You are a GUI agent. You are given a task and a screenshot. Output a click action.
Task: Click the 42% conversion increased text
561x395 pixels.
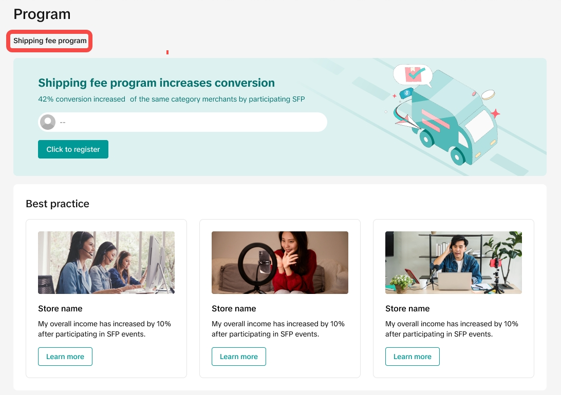[x=82, y=99]
